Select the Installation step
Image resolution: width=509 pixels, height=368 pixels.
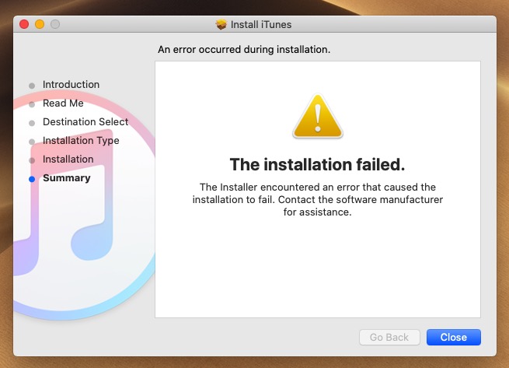coord(68,159)
